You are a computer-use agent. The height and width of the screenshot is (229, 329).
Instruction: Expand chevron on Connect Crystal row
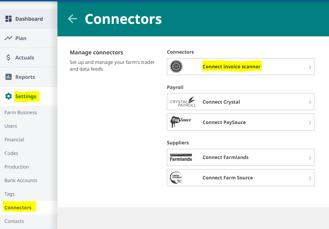click(x=310, y=102)
